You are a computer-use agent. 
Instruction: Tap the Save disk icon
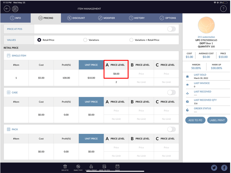click(117, 167)
